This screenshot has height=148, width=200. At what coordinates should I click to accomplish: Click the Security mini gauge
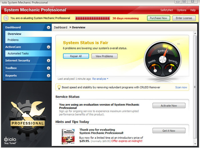click(x=170, y=69)
